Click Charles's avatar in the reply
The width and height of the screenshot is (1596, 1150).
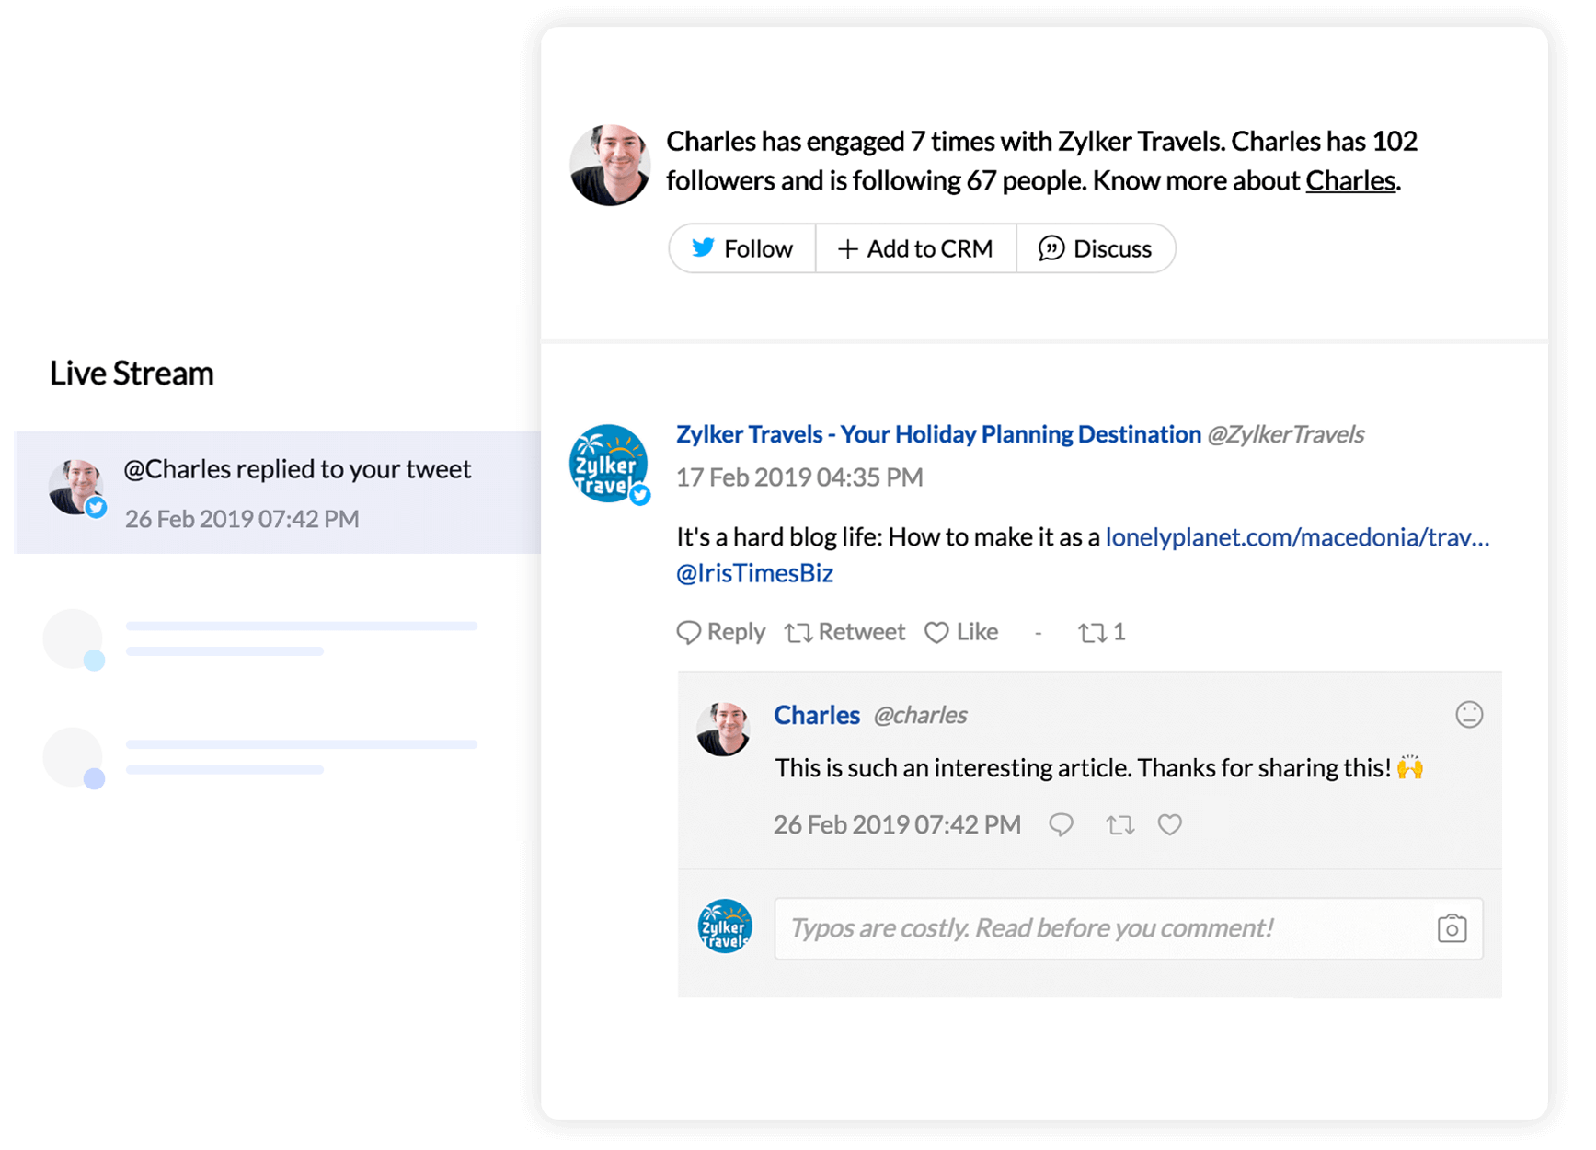tap(724, 729)
